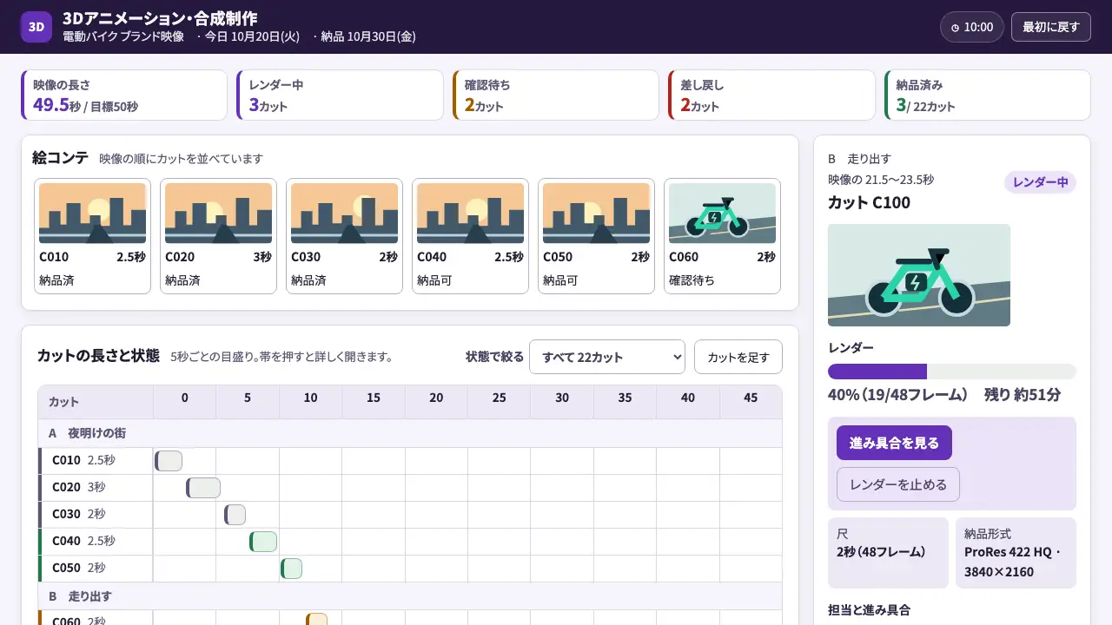Click the large カット C100 preview image
This screenshot has height=625, width=1112.
click(x=919, y=275)
